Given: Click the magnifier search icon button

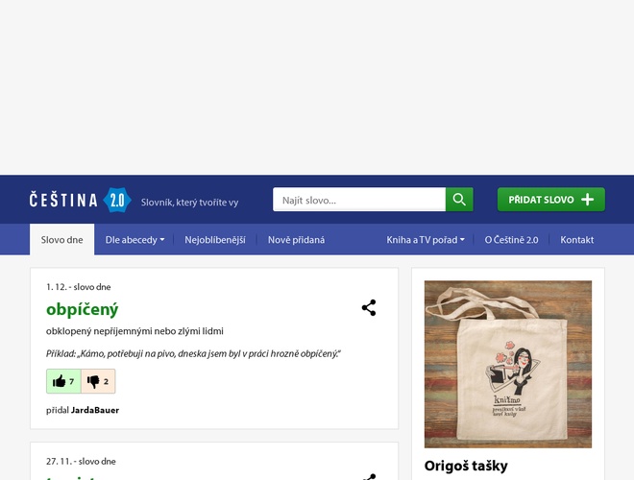Looking at the screenshot, I should pos(459,199).
